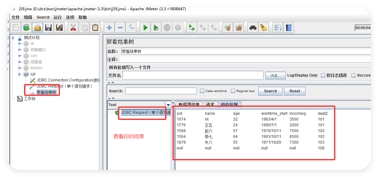Collapse the 测试计划 tree root toggle

pos(13,38)
